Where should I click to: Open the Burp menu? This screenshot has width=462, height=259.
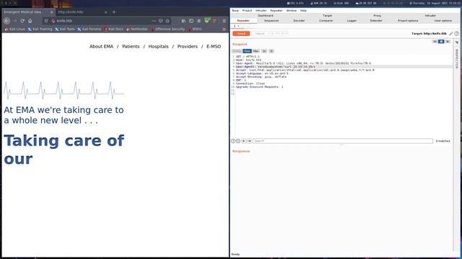coord(235,11)
